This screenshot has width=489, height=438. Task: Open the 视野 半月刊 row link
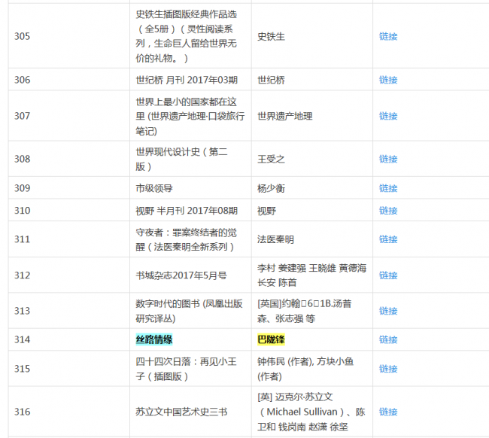coord(387,210)
